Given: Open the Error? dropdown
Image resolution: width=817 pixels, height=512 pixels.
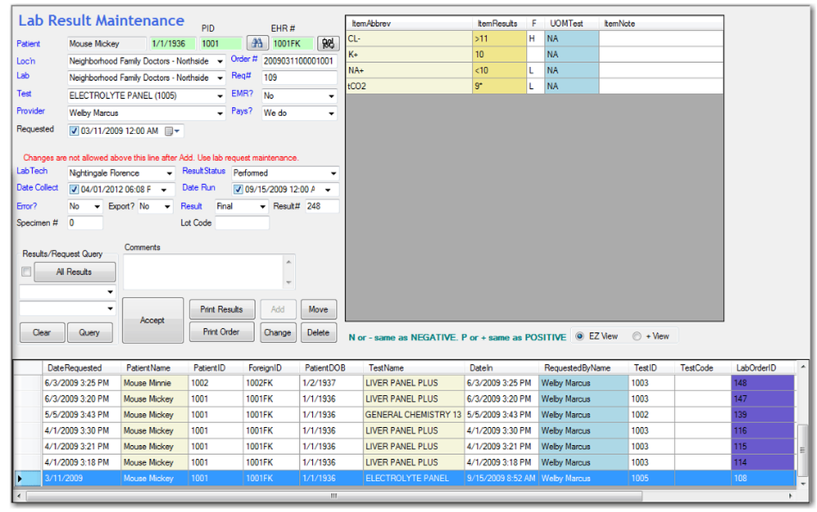Looking at the screenshot, I should coord(97,207).
